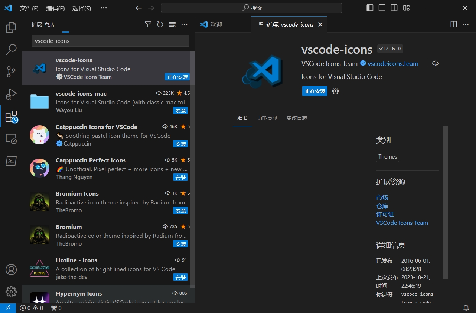
Task: Click the VSCode Icons Team publisher name in header
Action: pos(329,64)
